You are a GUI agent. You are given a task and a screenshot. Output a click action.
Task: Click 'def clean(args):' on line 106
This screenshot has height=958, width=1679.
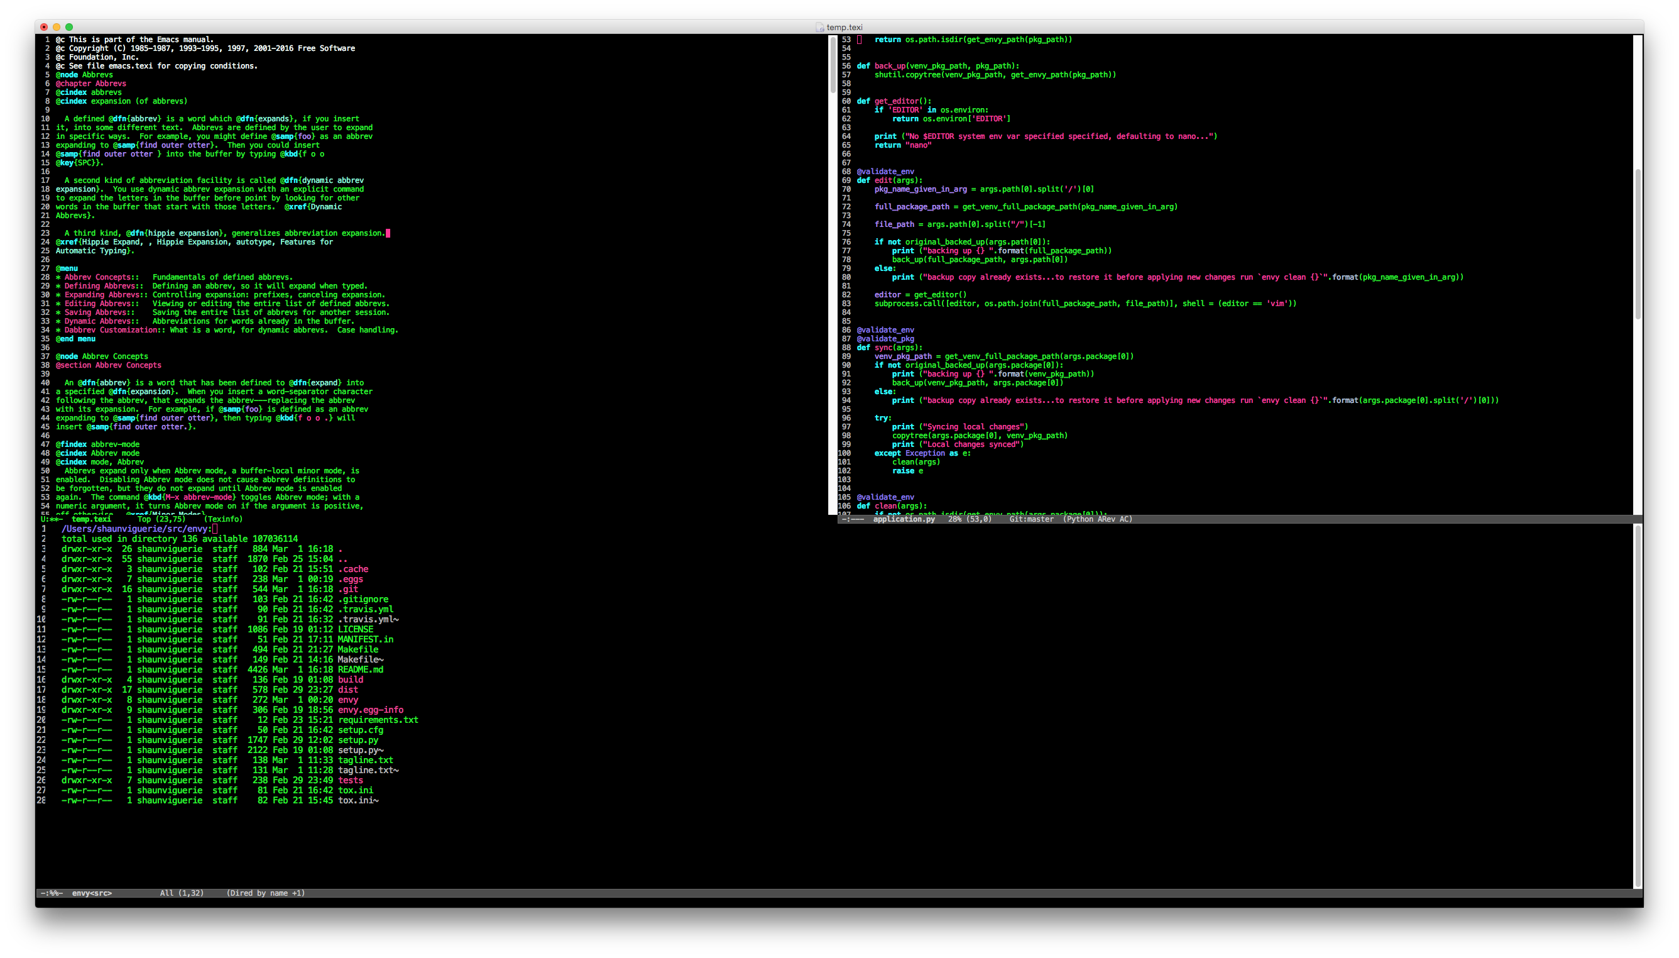(891, 506)
